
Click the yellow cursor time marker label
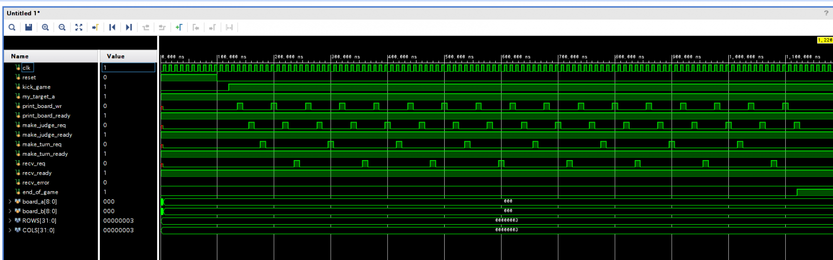click(x=824, y=40)
